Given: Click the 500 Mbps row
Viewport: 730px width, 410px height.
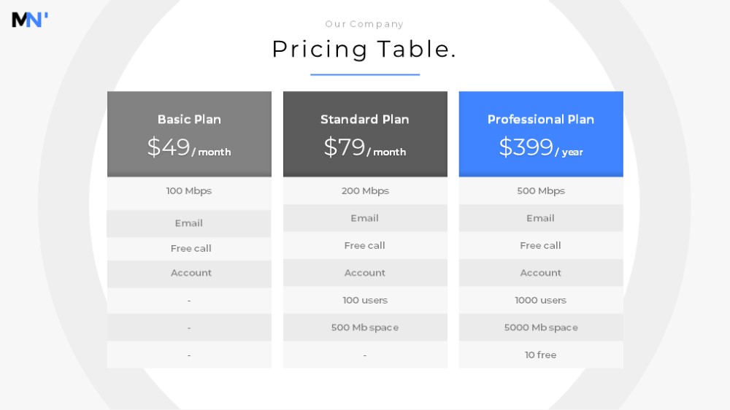Looking at the screenshot, I should click(x=541, y=191).
